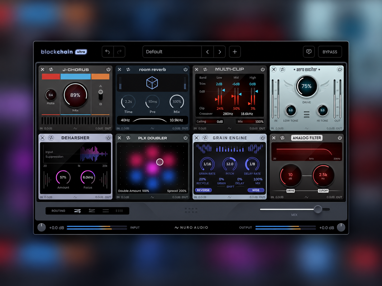Toggle the aero exciter power button
Image resolution: width=382 pixels, height=286 pixels.
(x=340, y=69)
